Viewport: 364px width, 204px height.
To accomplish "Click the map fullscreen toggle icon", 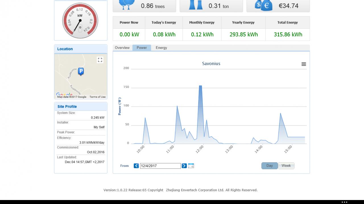I will (100, 60).
